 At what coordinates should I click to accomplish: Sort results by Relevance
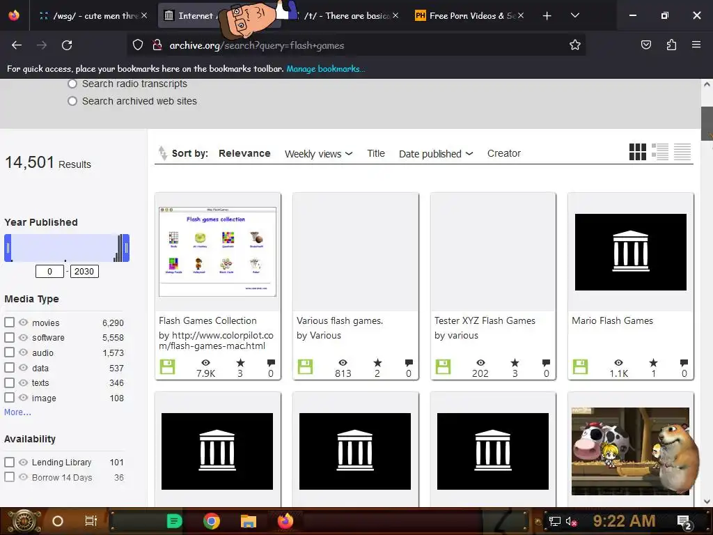pos(244,153)
